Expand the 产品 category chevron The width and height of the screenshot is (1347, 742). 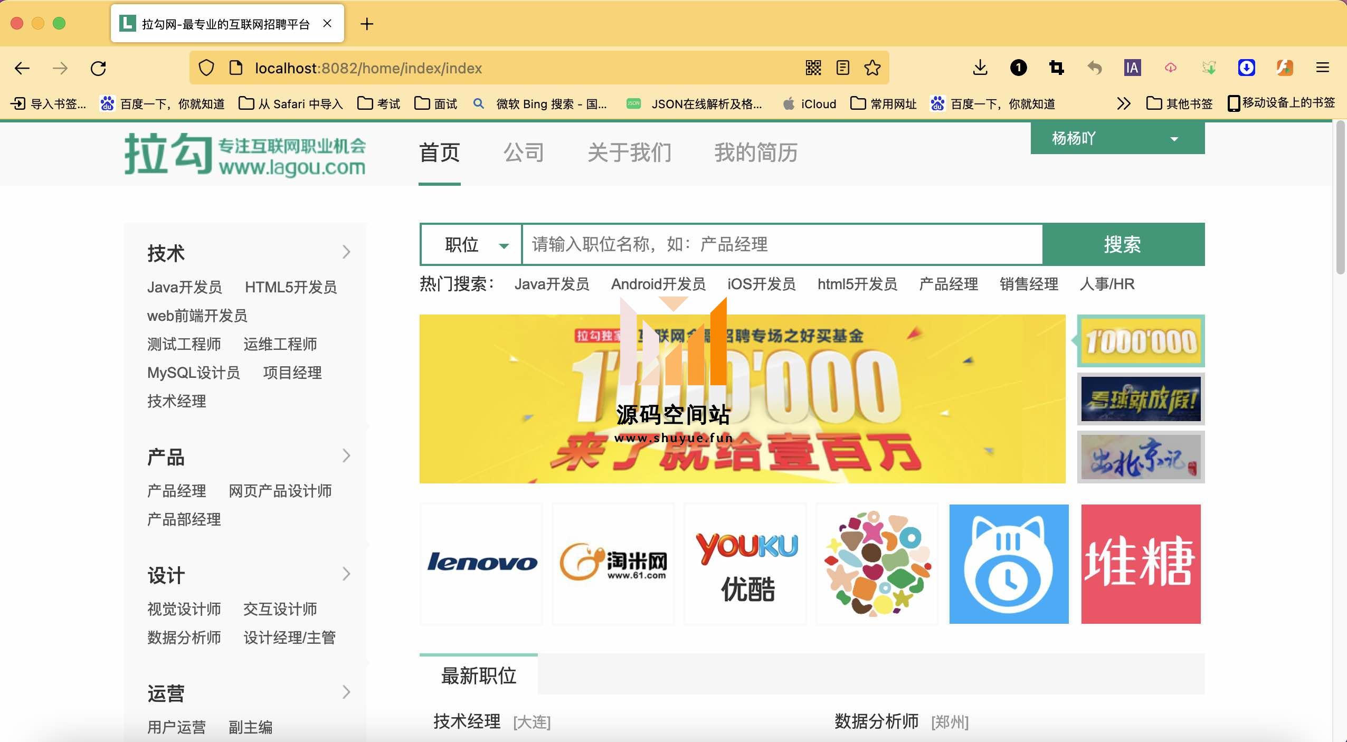tap(346, 455)
